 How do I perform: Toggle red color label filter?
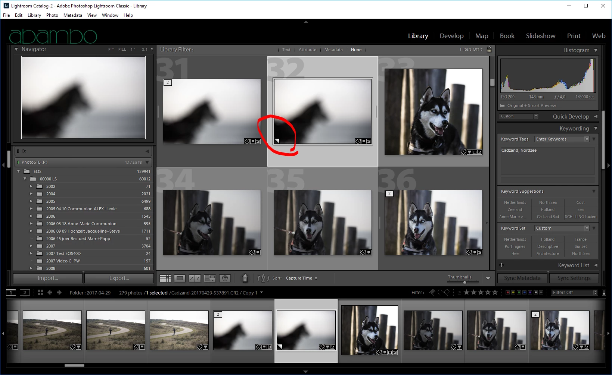(507, 293)
